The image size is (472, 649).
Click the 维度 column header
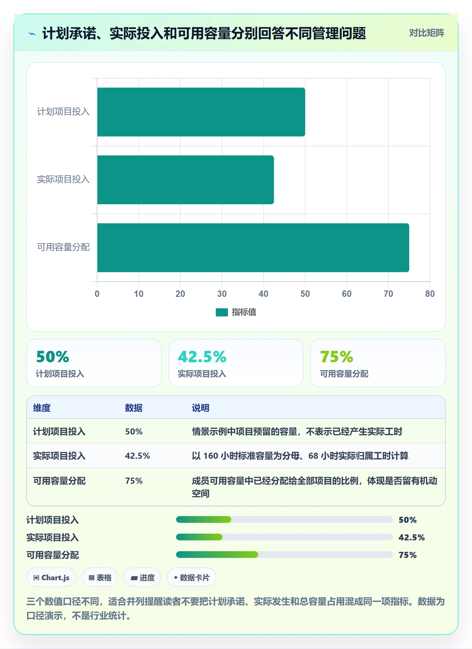[42, 408]
